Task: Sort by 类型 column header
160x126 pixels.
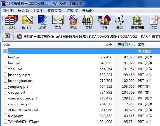Action: [x=148, y=45]
